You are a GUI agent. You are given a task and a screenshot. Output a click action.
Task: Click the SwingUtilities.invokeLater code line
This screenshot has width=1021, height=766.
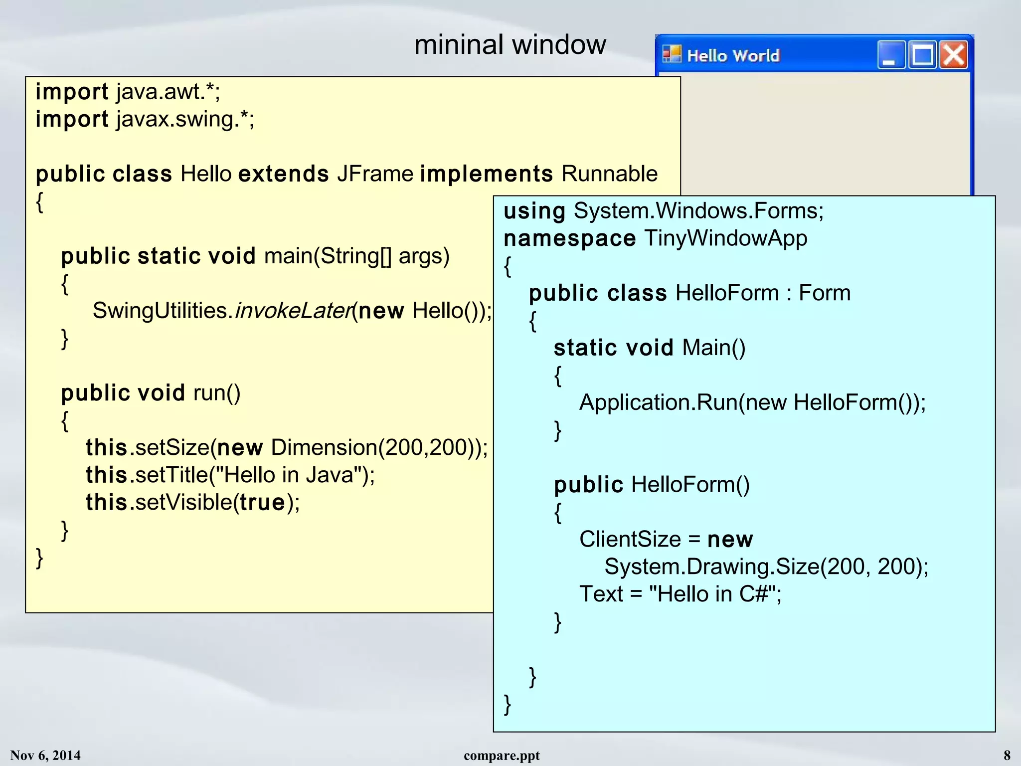pos(292,311)
